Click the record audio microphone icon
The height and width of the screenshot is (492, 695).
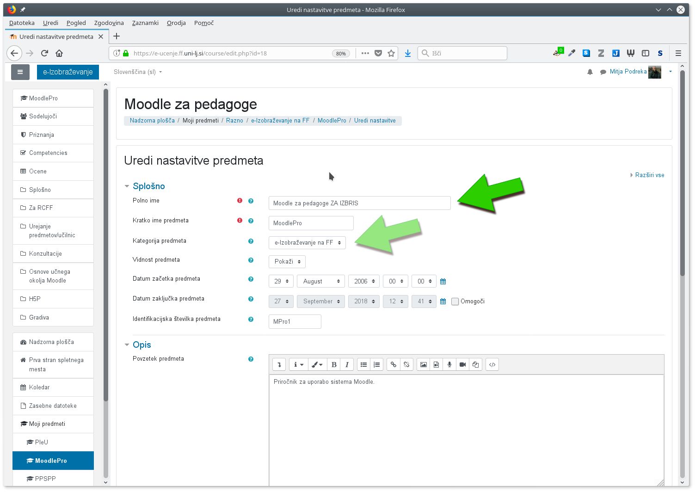(449, 365)
